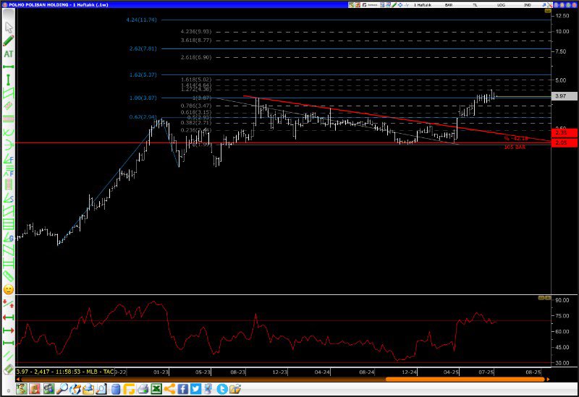The width and height of the screenshot is (579, 397).
Task: Click the right scroll arrow on time scrollbar
Action: coord(548,379)
